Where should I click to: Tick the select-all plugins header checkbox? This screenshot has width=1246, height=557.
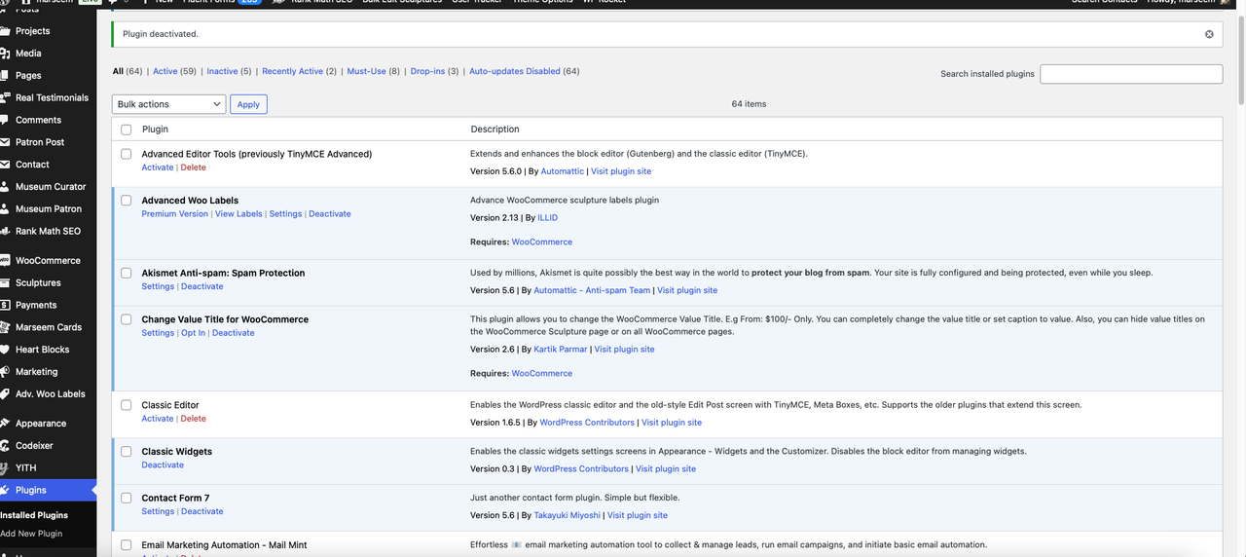[x=126, y=130]
